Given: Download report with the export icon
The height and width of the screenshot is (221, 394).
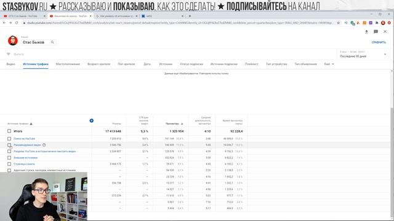Looking at the screenshot, I should click(366, 31).
